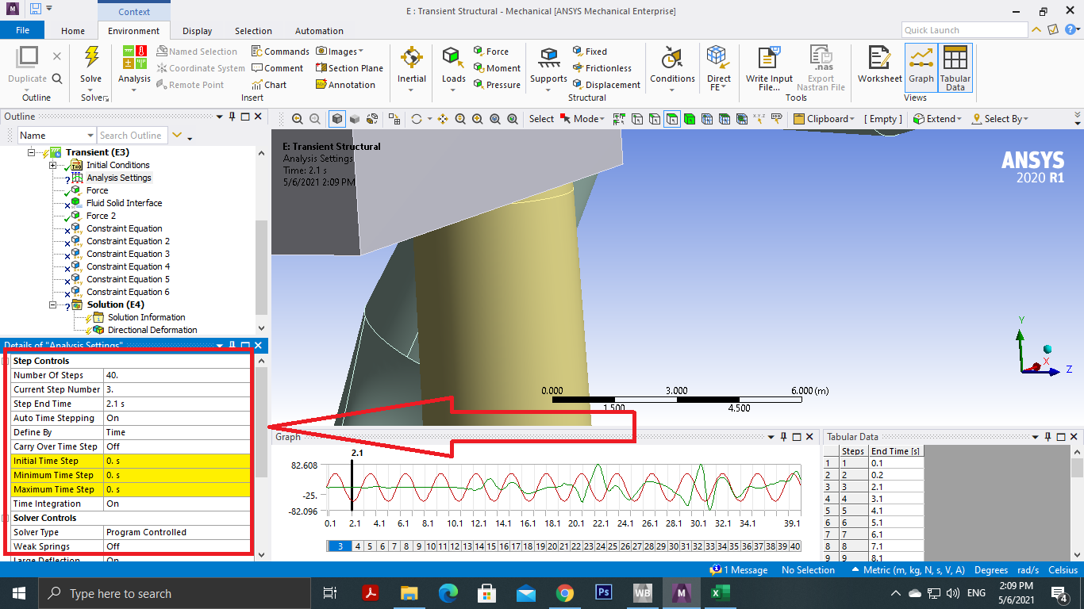
Task: Open the File menu
Action: (22, 31)
